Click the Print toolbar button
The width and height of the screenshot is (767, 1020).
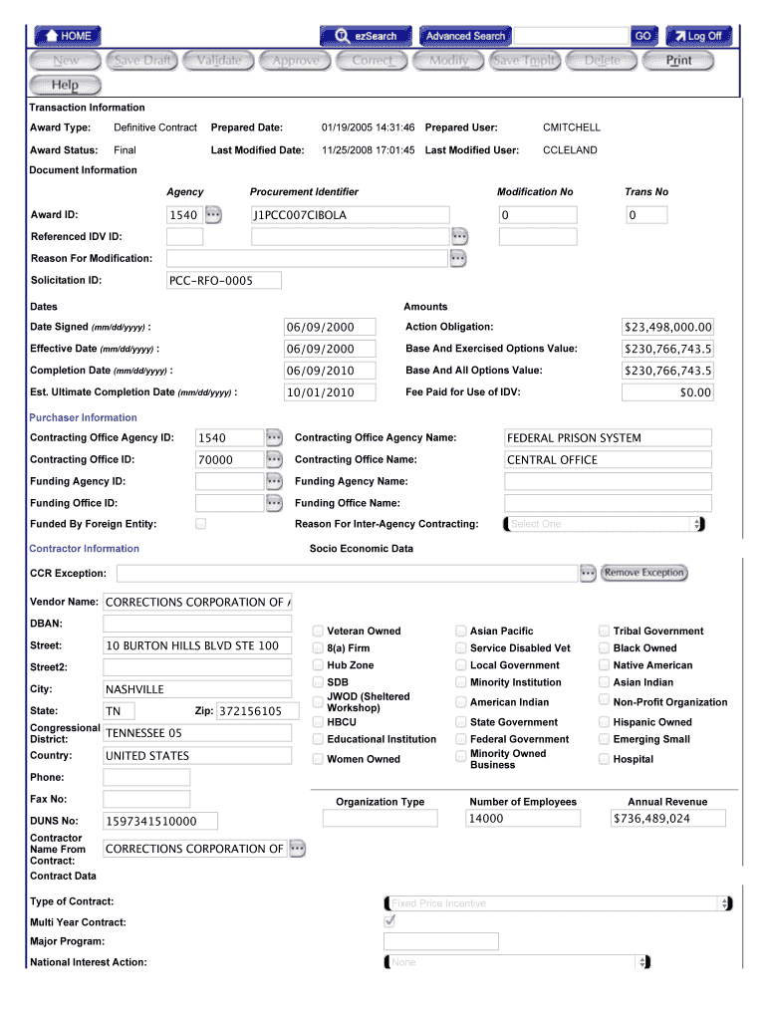click(679, 61)
